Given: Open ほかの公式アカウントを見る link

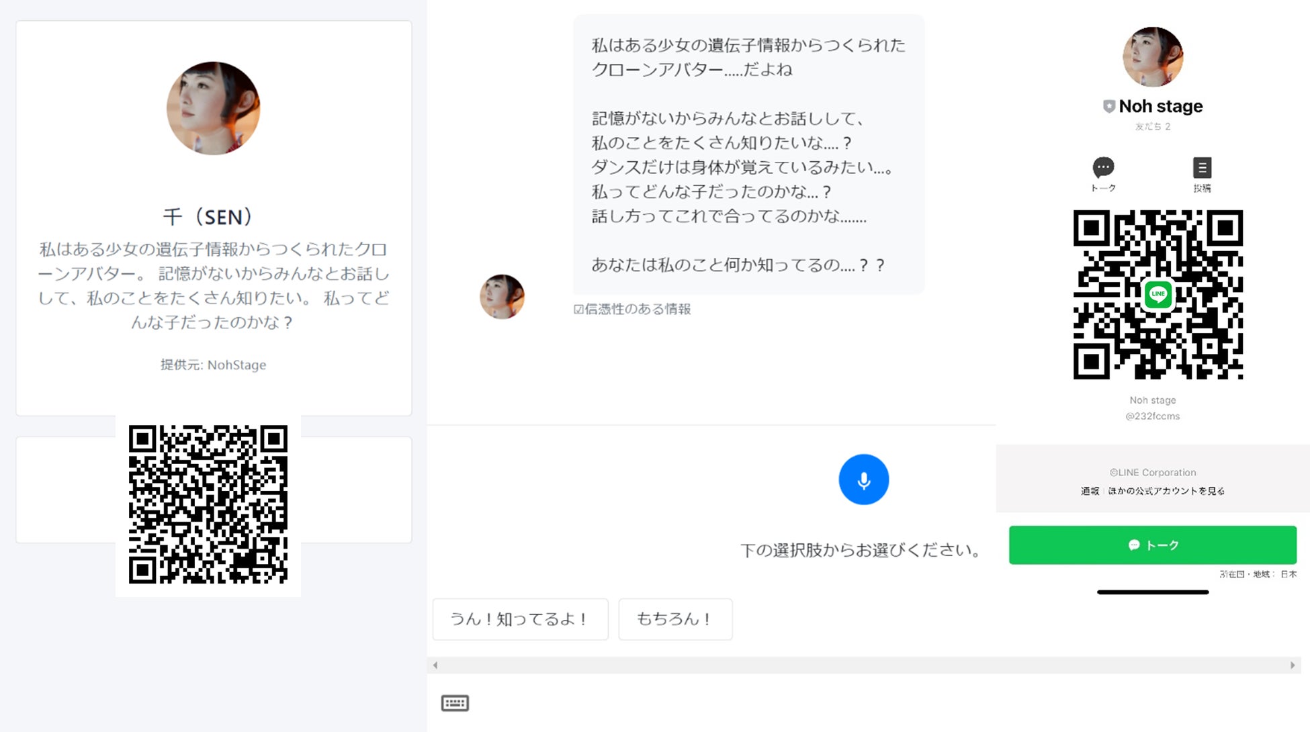Looking at the screenshot, I should pos(1166,491).
